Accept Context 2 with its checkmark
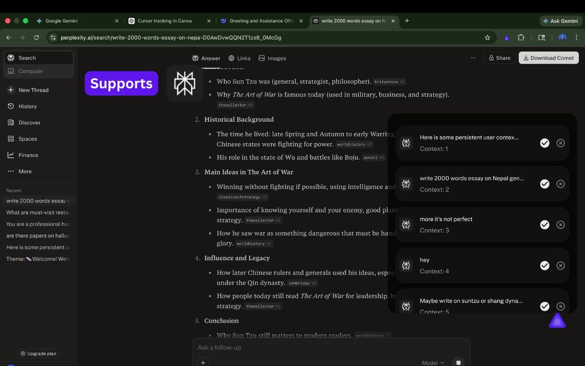 (544, 184)
